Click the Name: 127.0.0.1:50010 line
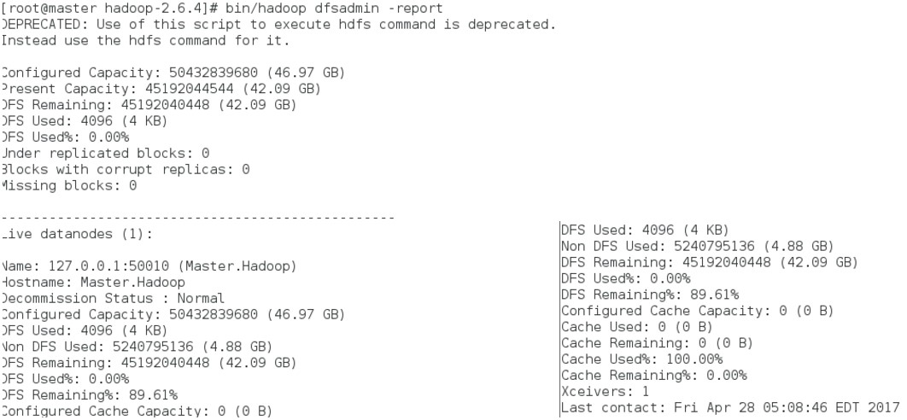Screen dimensions: 907x420 [148, 266]
